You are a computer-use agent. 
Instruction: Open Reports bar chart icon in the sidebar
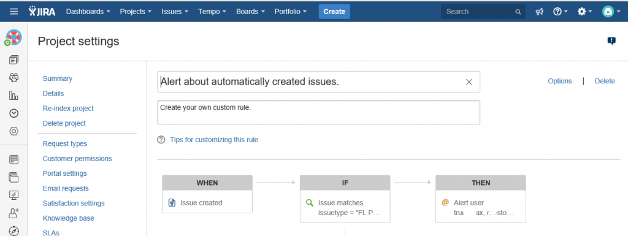(x=13, y=96)
